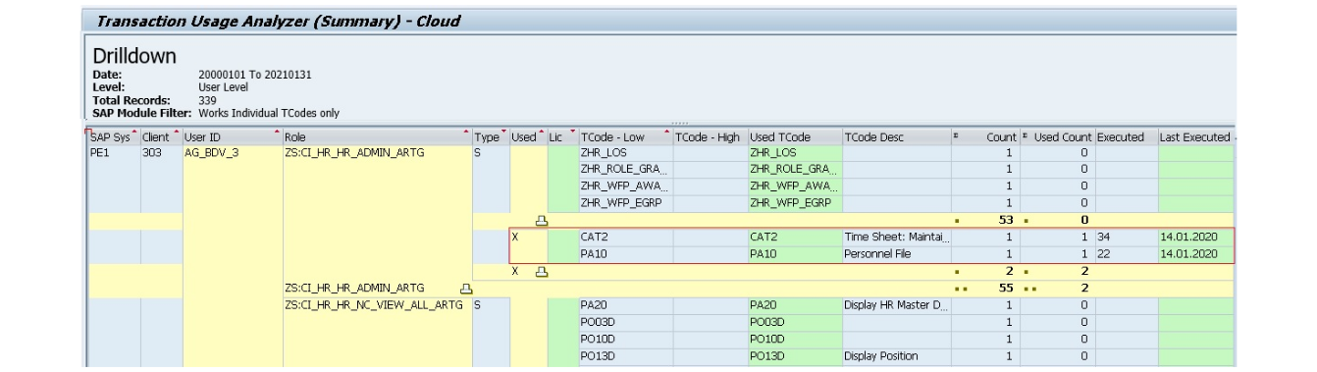Click Works Individual TCodes only filter text

pos(269,113)
